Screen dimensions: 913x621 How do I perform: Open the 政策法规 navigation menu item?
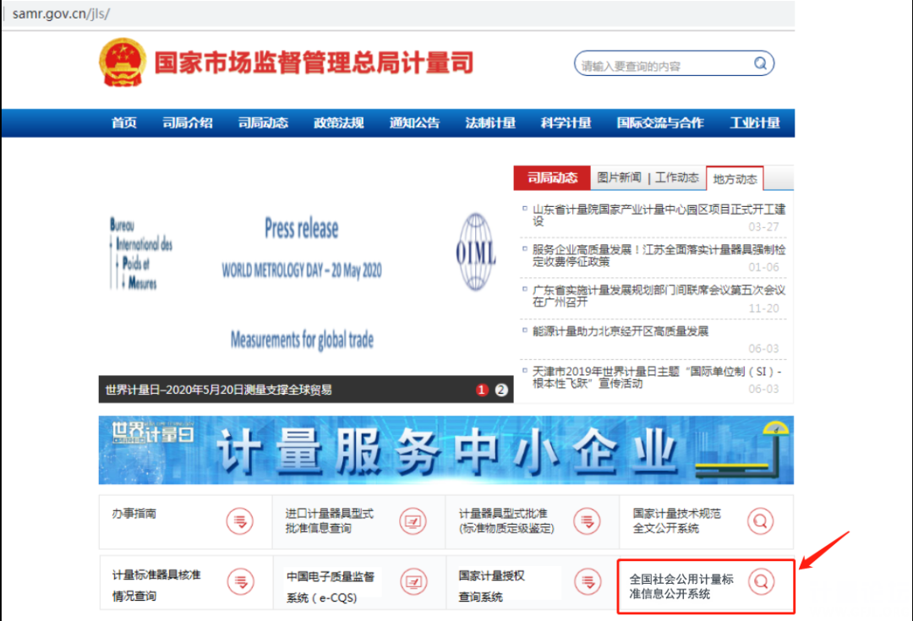tap(338, 123)
